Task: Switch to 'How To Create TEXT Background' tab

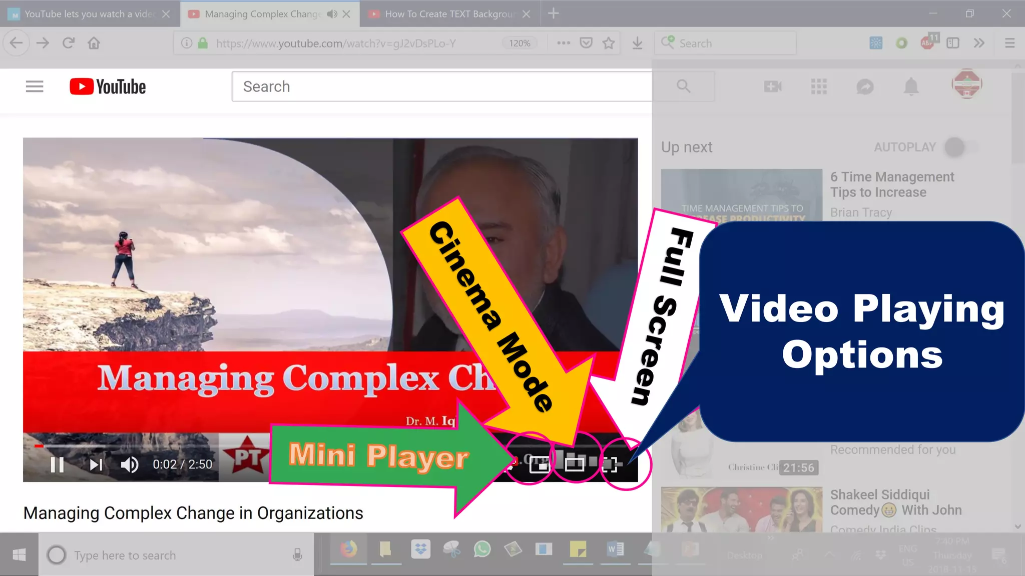Action: point(449,14)
